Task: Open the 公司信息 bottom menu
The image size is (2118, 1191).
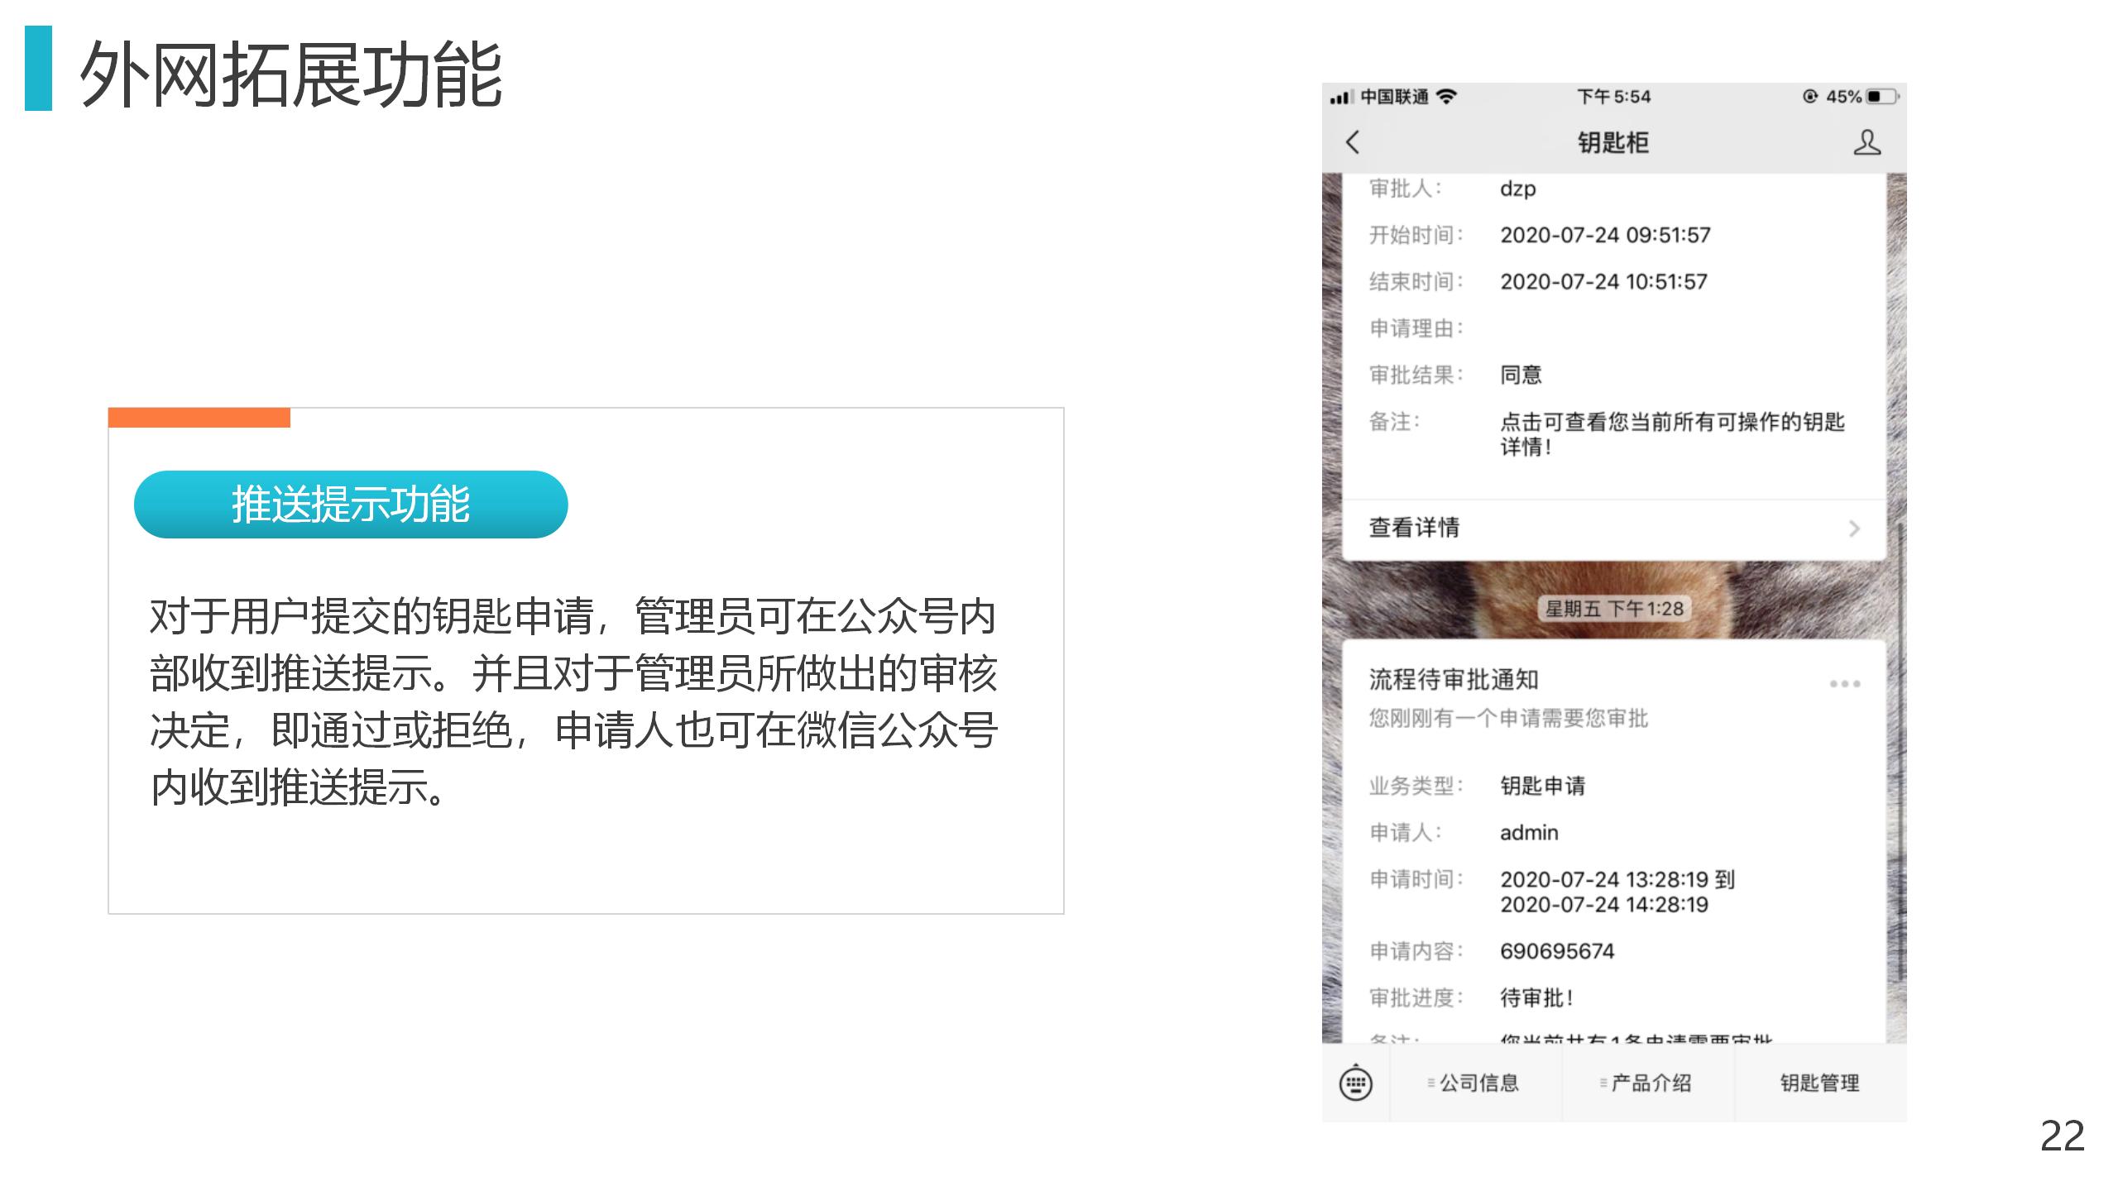Action: tap(1475, 1083)
